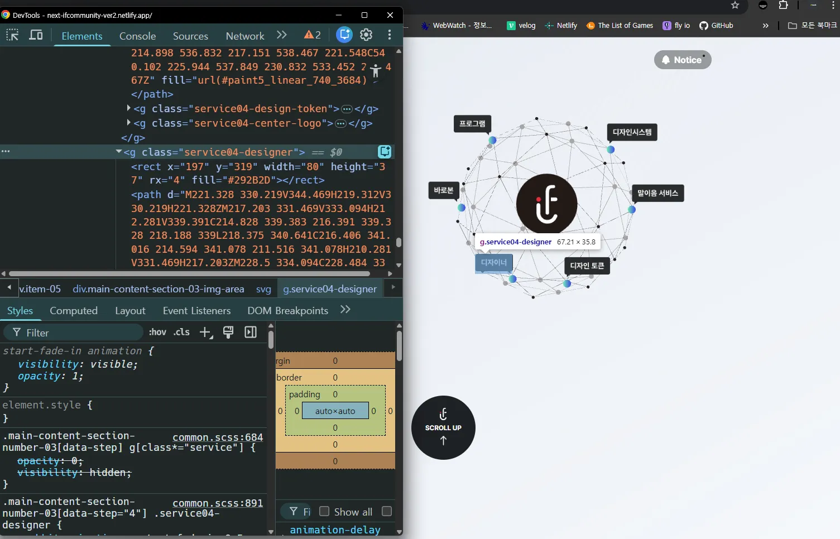Viewport: 840px width, 539px height.
Task: Open The List of Games bookmark
Action: click(x=620, y=26)
